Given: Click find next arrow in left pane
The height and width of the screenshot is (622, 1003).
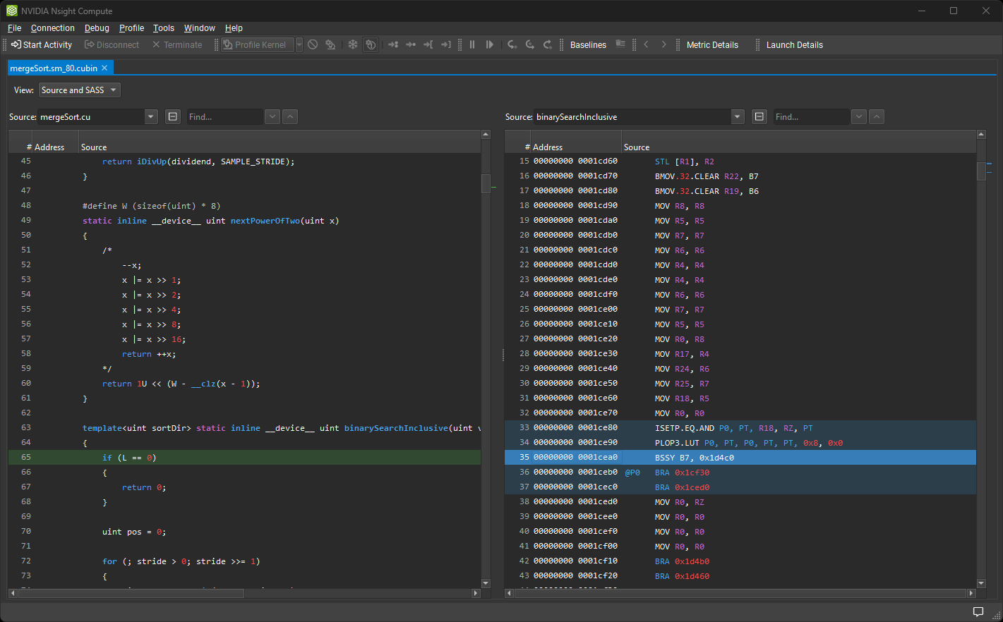Looking at the screenshot, I should click(272, 117).
